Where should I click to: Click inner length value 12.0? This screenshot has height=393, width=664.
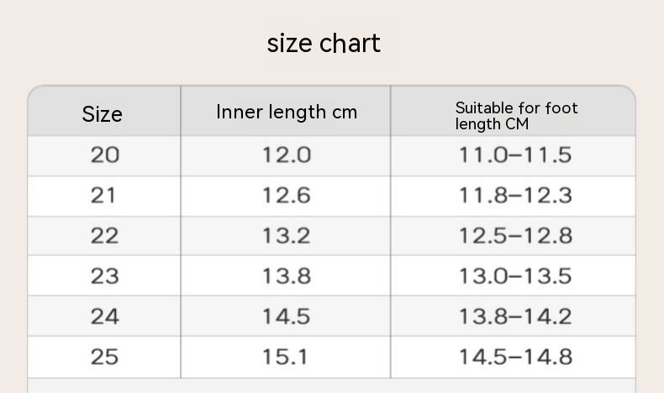click(x=286, y=155)
